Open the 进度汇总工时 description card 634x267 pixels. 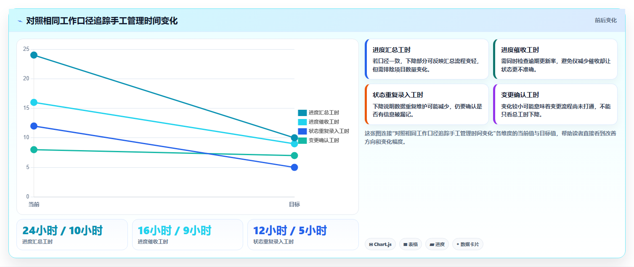tap(427, 59)
